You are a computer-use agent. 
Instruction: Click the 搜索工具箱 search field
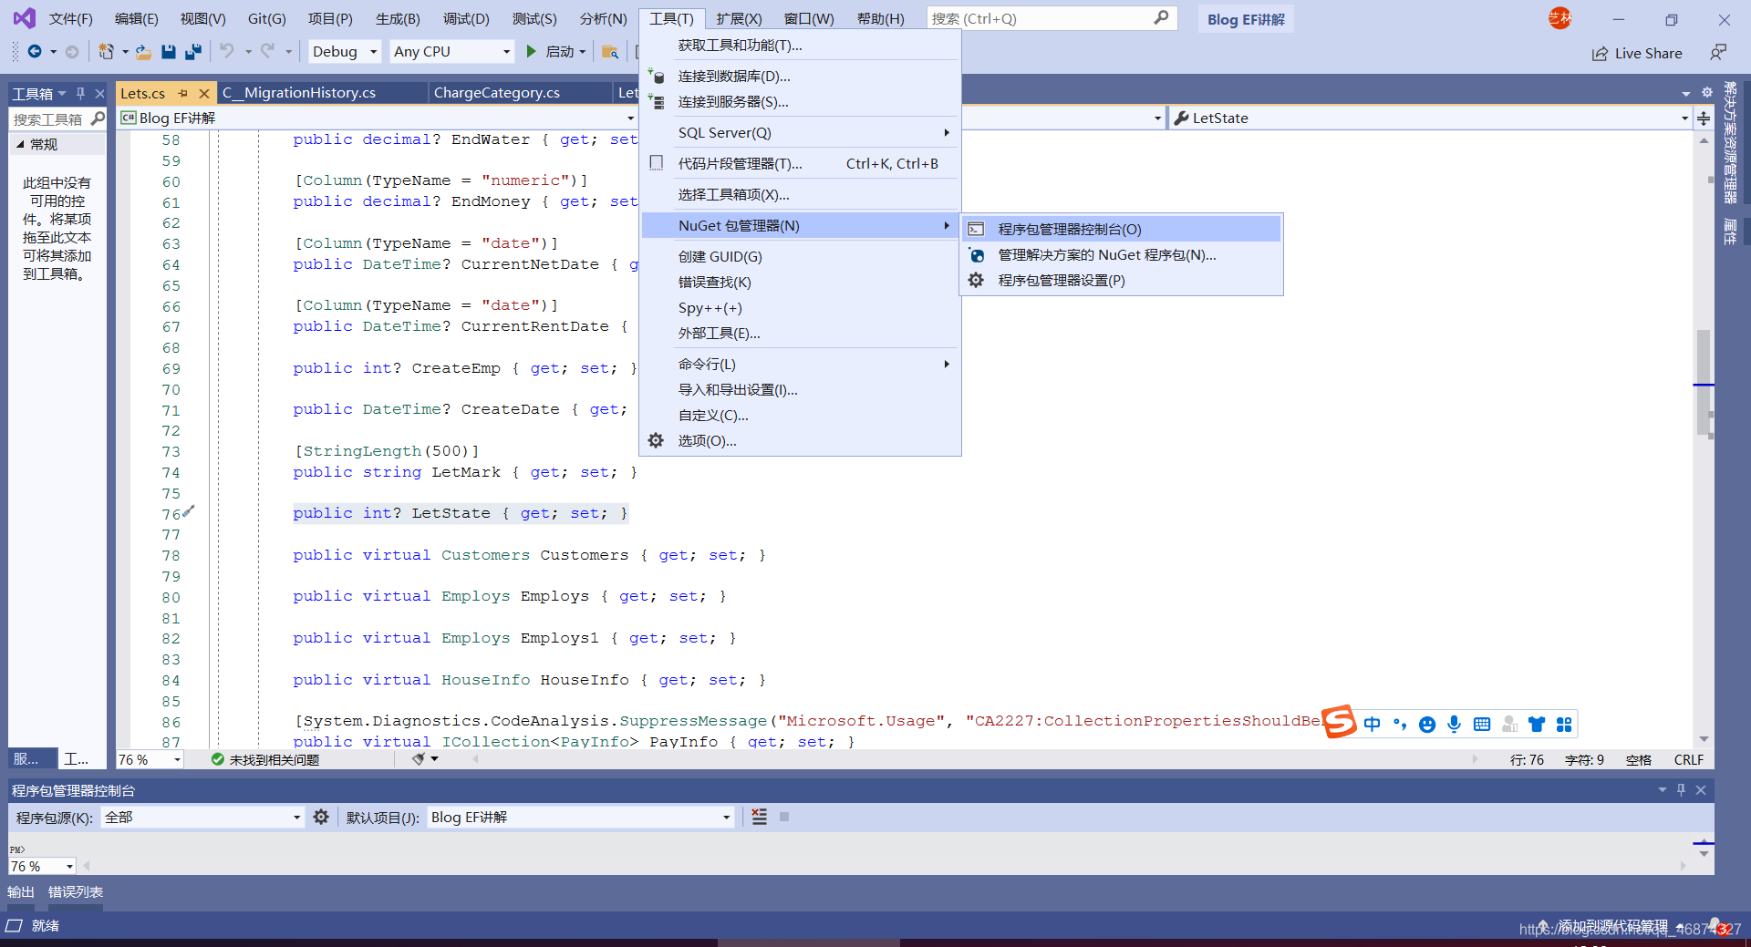(x=50, y=119)
